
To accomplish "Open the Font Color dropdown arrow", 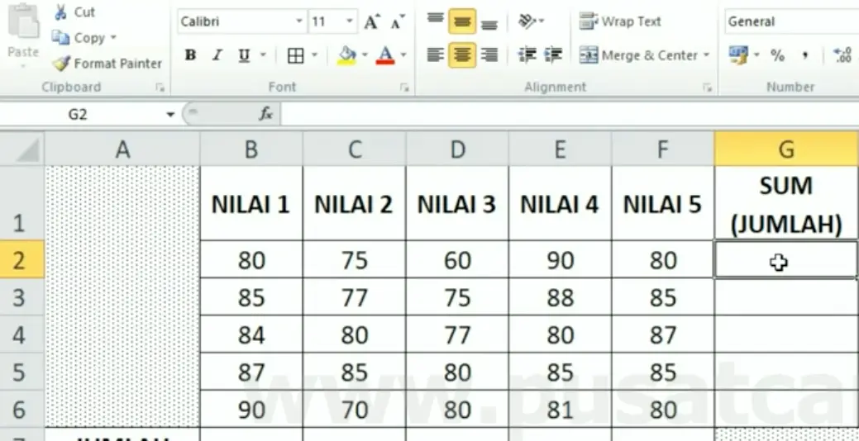I will coord(403,55).
